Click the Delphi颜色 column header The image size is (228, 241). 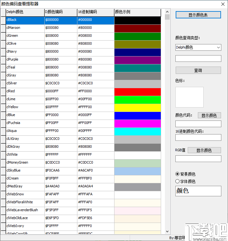click(x=25, y=12)
